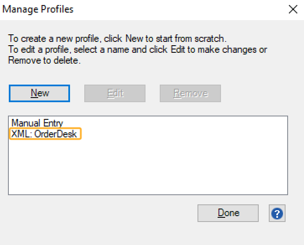Click the New button

39,93
